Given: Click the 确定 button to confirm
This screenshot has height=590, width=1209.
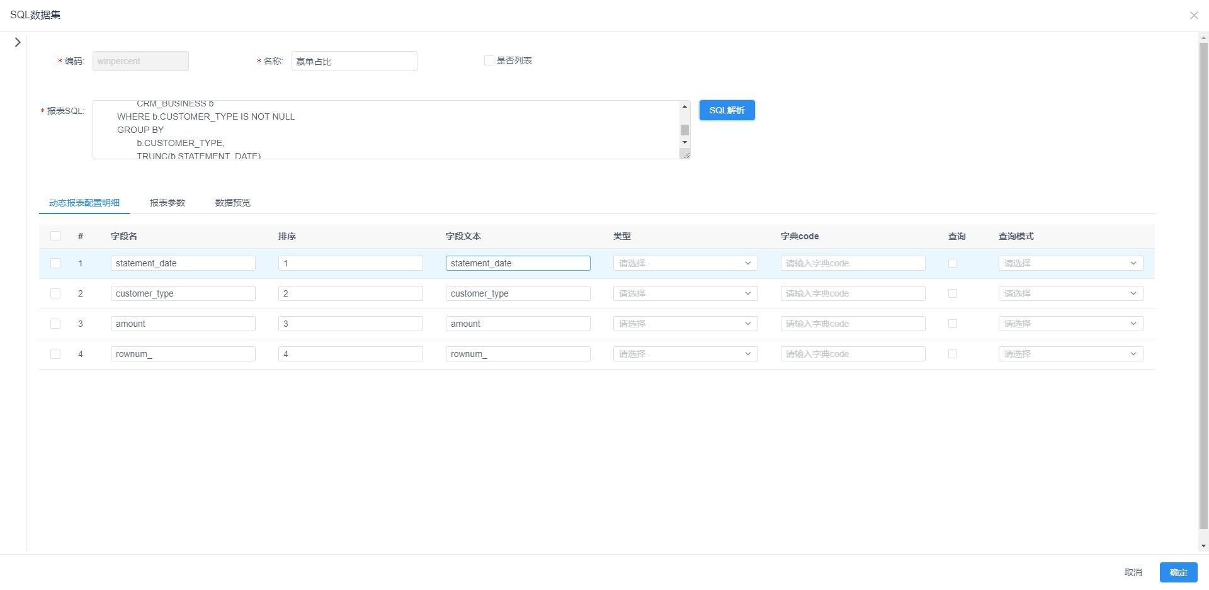Looking at the screenshot, I should click(x=1178, y=572).
